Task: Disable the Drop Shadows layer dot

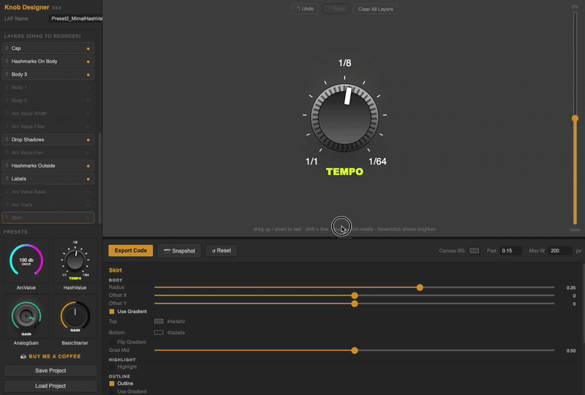Action: pyautogui.click(x=88, y=140)
